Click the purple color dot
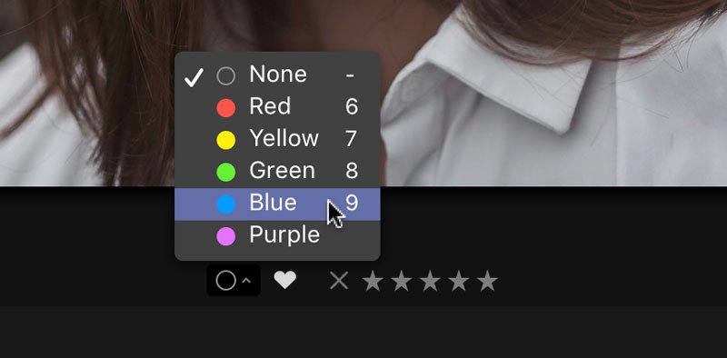Viewport: 727px width, 358px height. [225, 236]
